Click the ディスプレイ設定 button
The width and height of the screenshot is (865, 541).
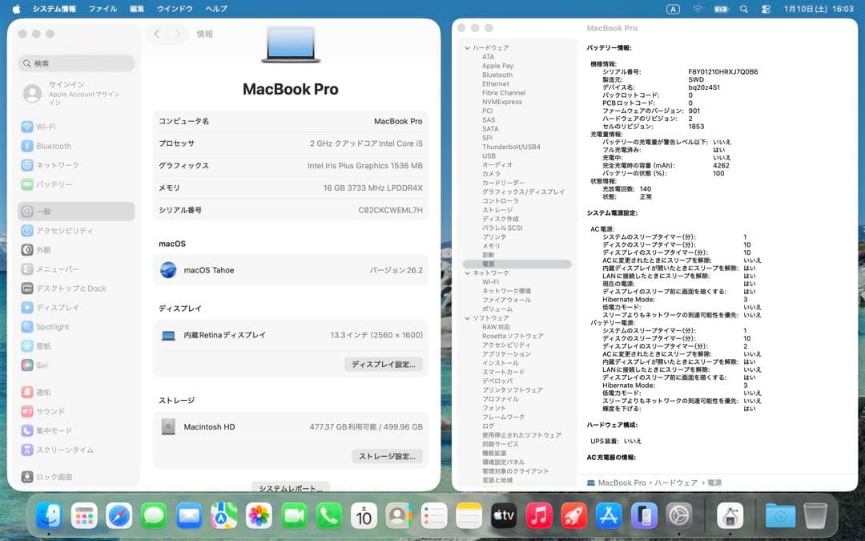pyautogui.click(x=383, y=365)
